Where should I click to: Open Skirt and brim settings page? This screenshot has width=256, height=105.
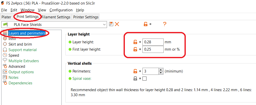20,44
